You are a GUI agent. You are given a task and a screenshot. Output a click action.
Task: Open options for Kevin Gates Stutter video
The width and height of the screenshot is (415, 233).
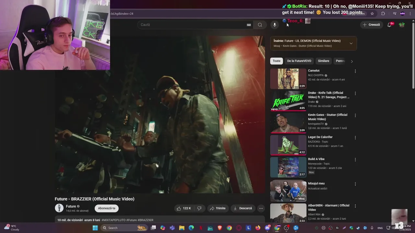[x=355, y=116]
